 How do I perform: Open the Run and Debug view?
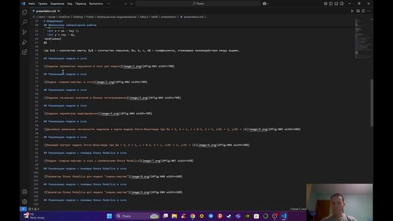click(25, 42)
